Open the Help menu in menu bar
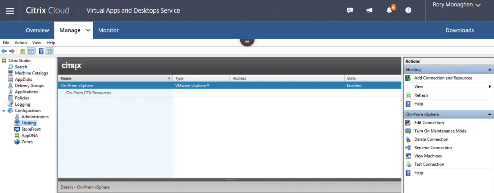The image size is (494, 193). [x=51, y=43]
